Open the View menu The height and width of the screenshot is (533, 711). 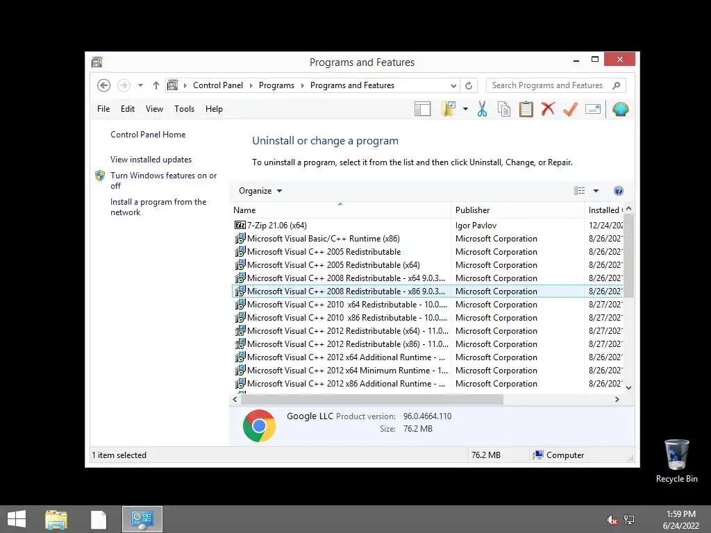[x=154, y=109]
